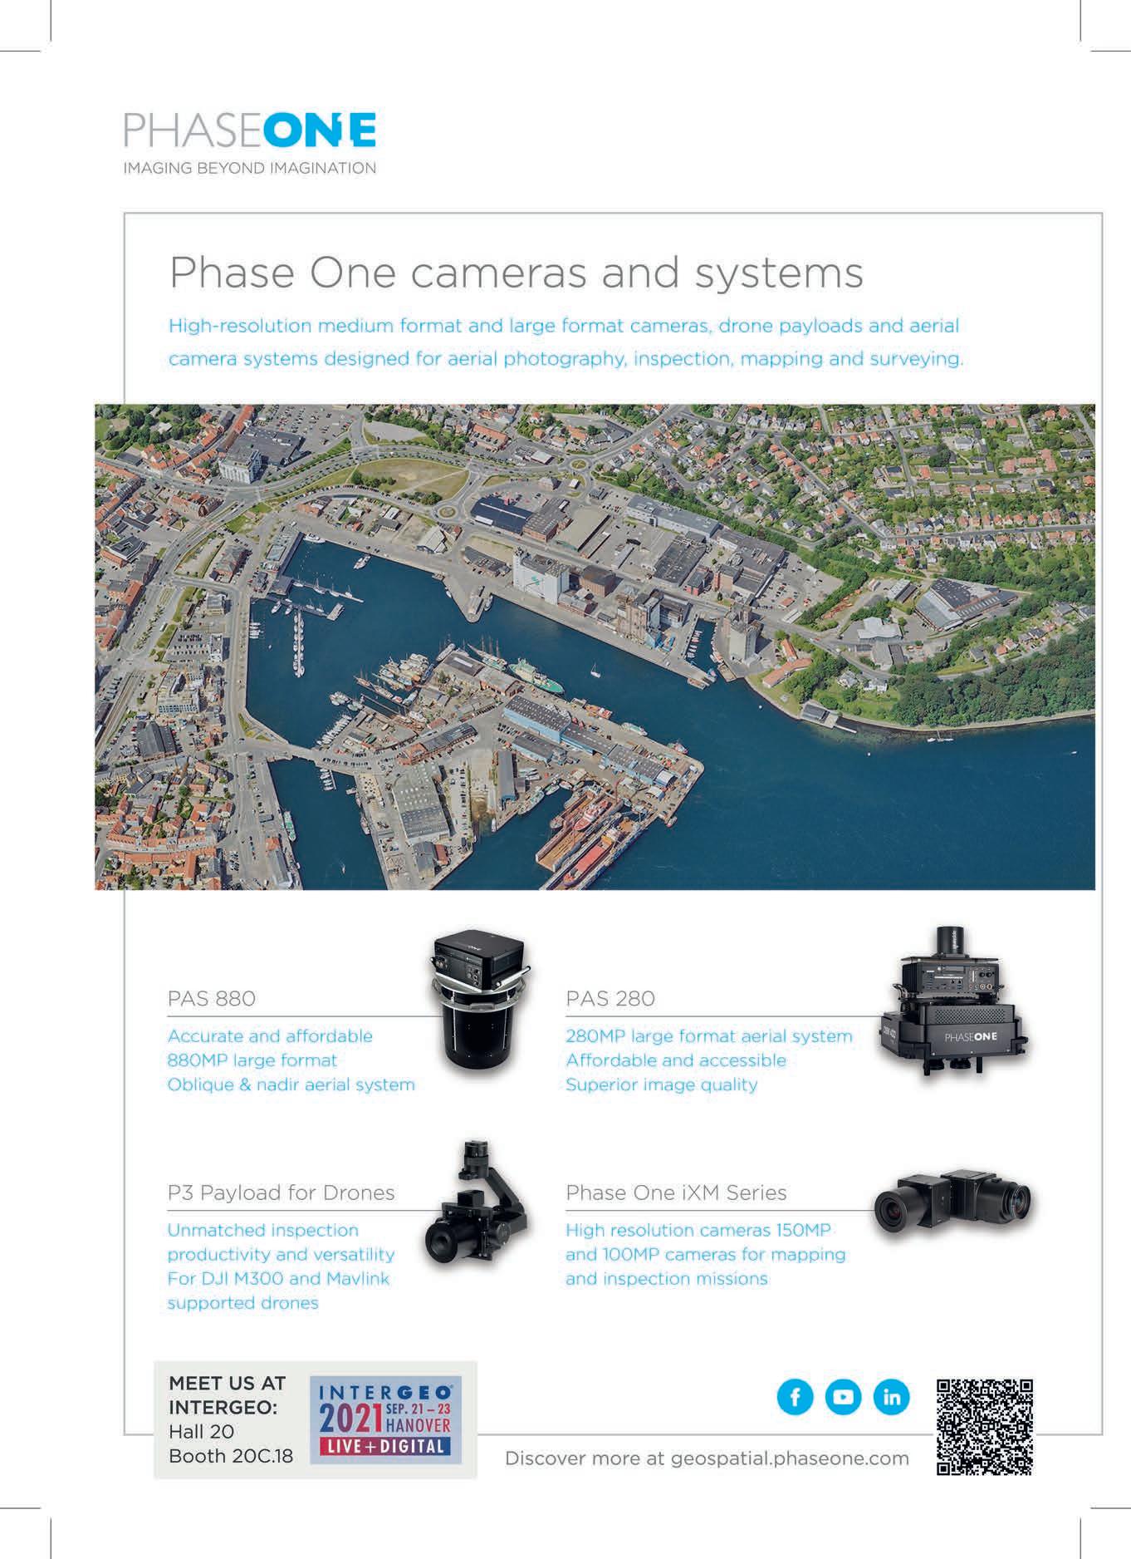
Task: Click 'Superior image quality' line
Action: click(662, 1084)
